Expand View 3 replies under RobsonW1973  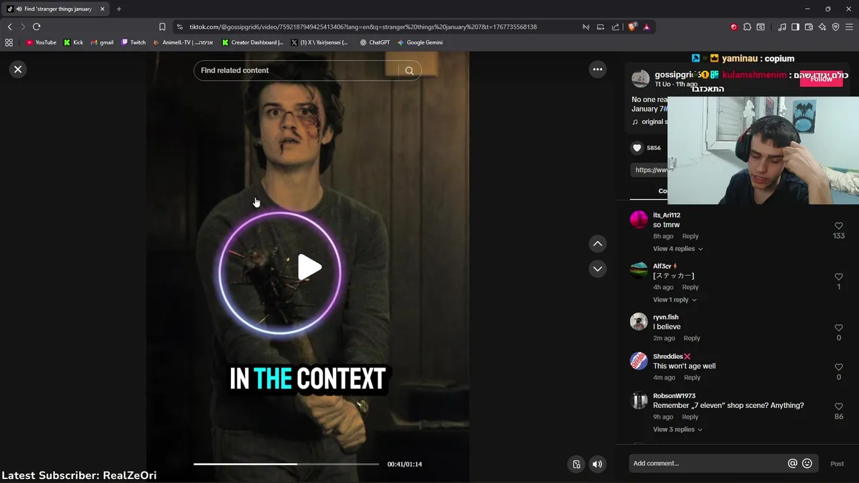tap(678, 429)
